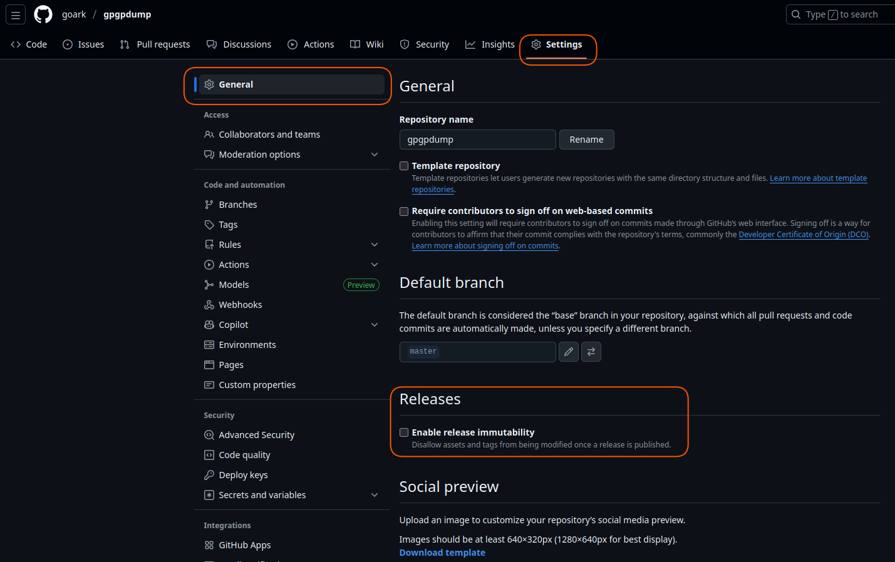Check Require contributors to sign off option
The width and height of the screenshot is (895, 562).
404,212
